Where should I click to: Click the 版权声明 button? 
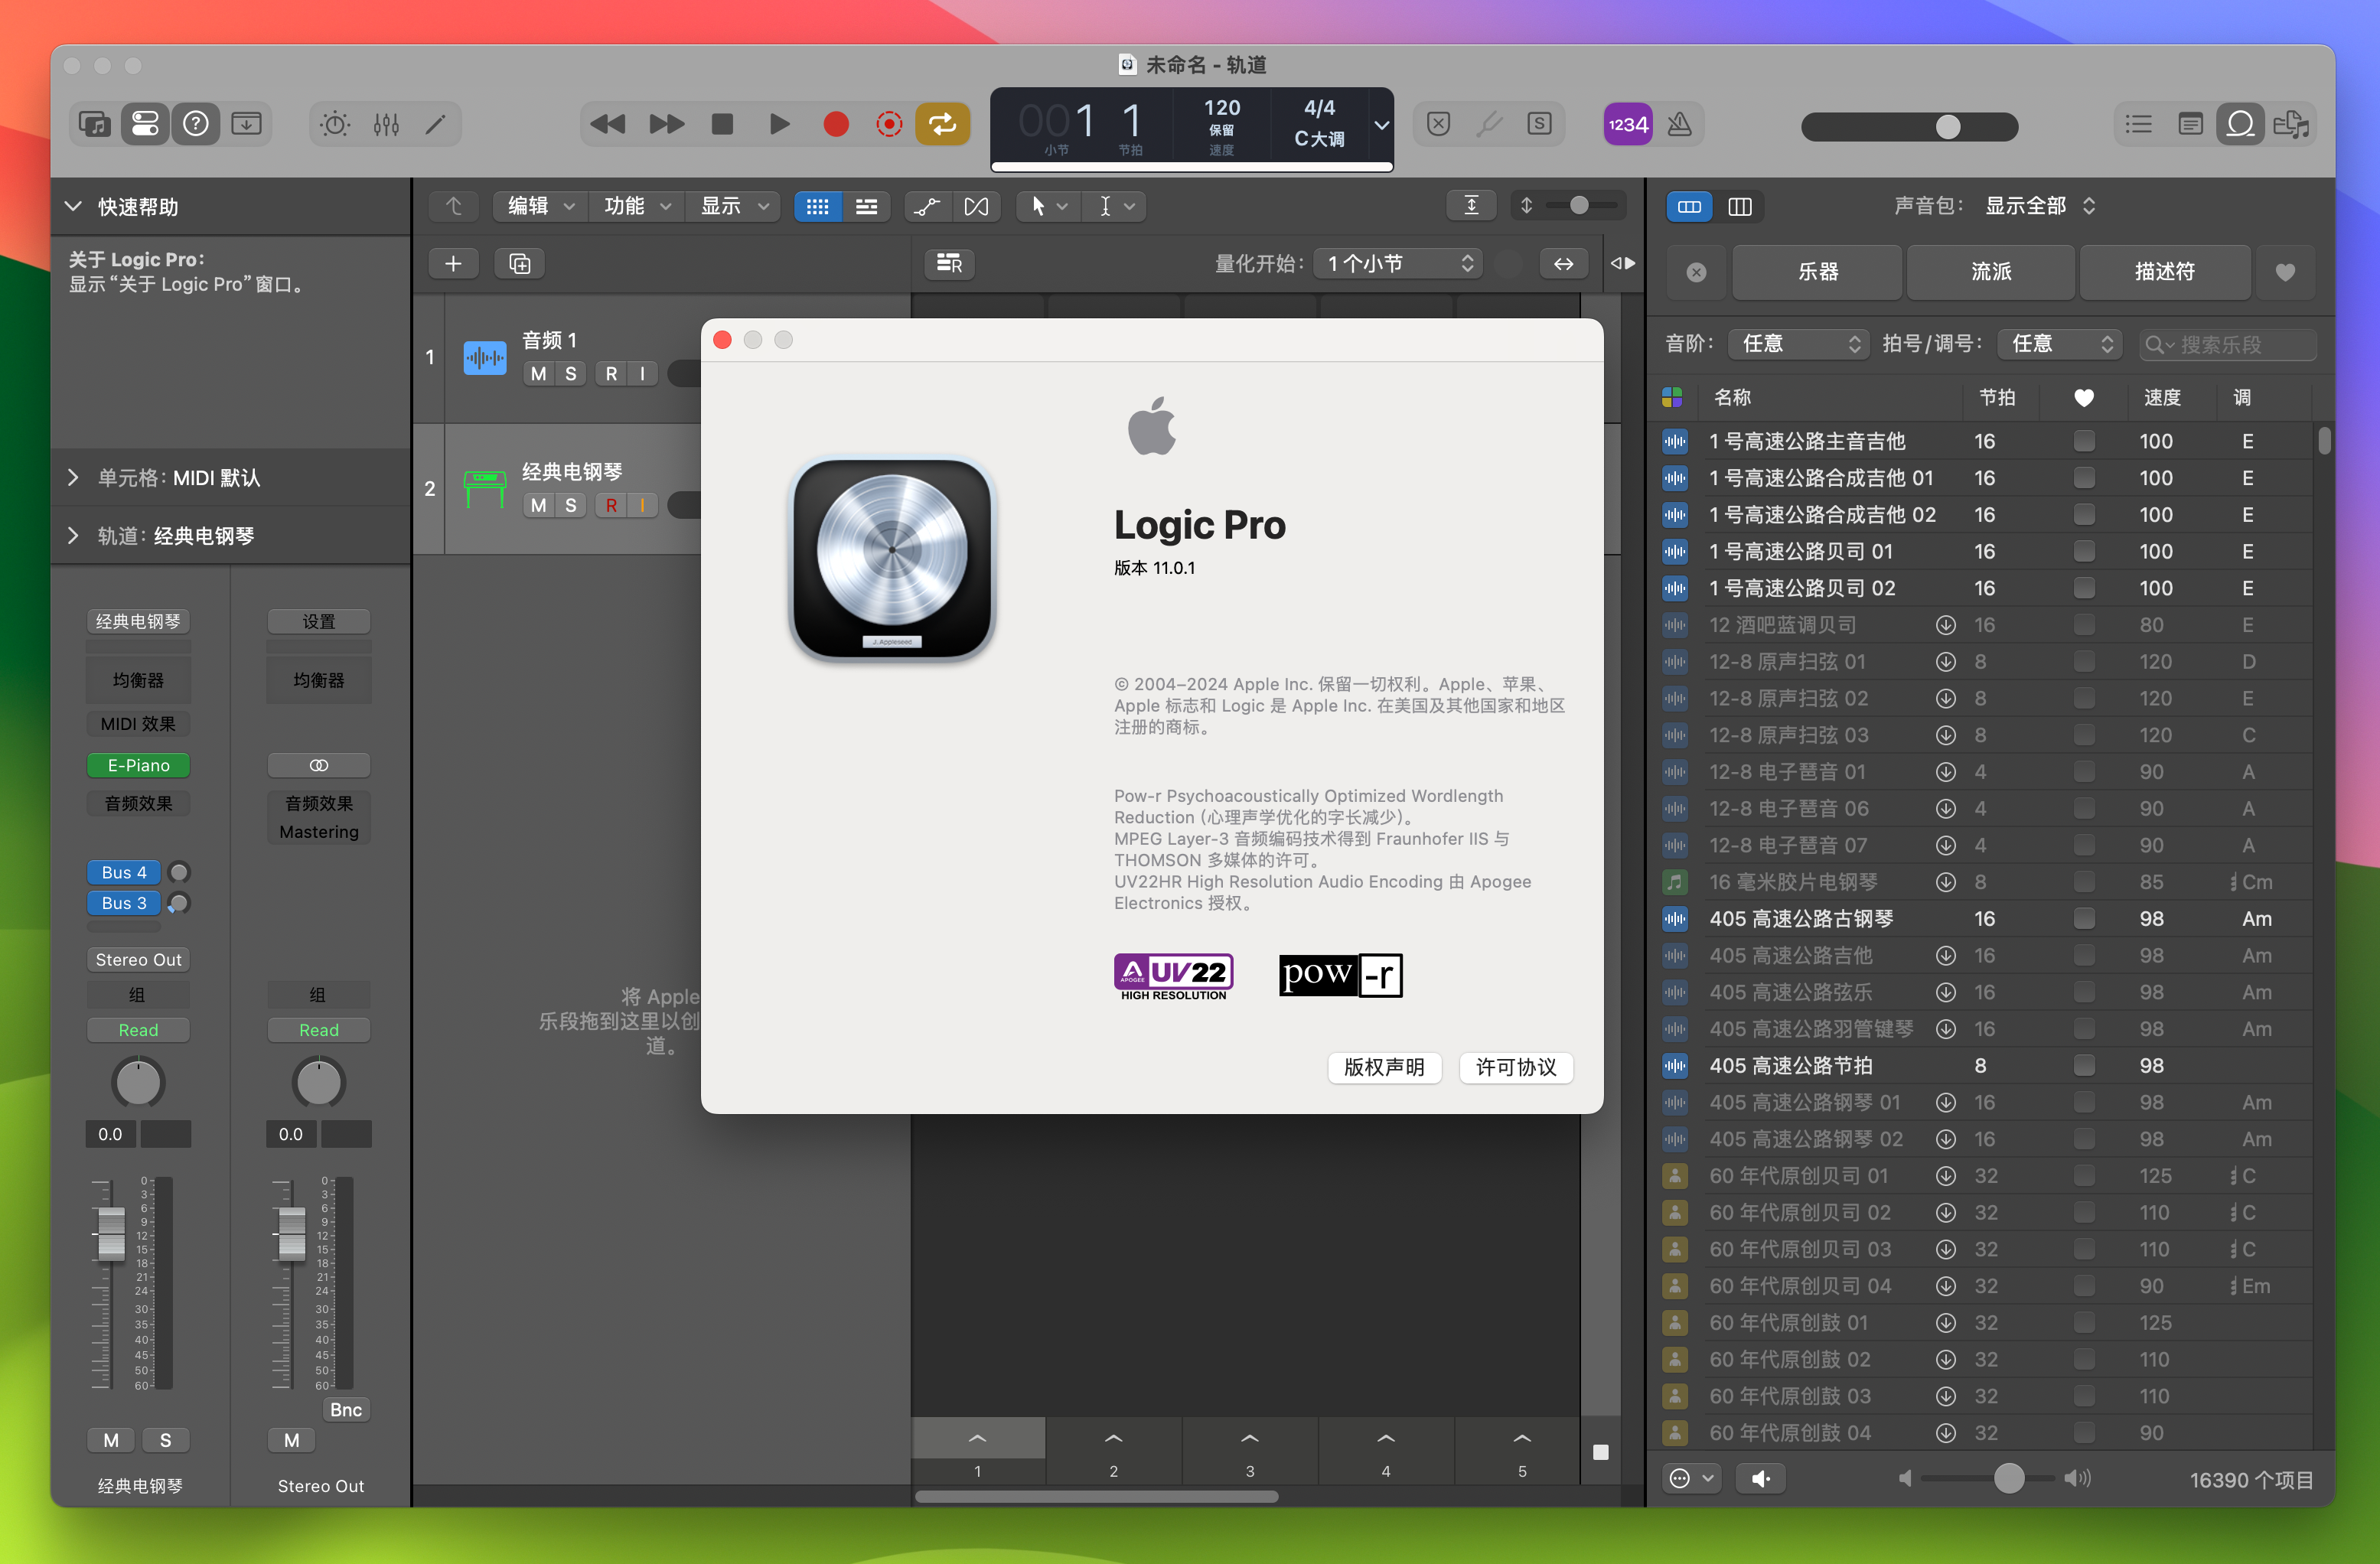click(x=1384, y=1067)
